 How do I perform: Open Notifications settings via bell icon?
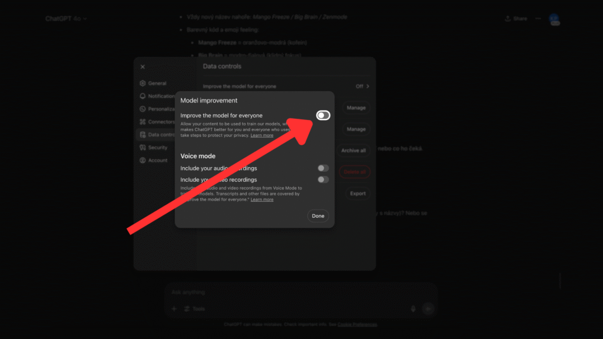(x=143, y=96)
